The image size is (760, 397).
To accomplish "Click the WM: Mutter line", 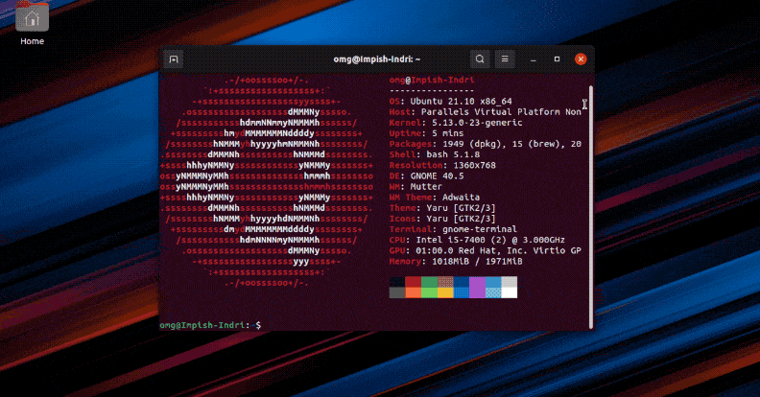I will [416, 186].
